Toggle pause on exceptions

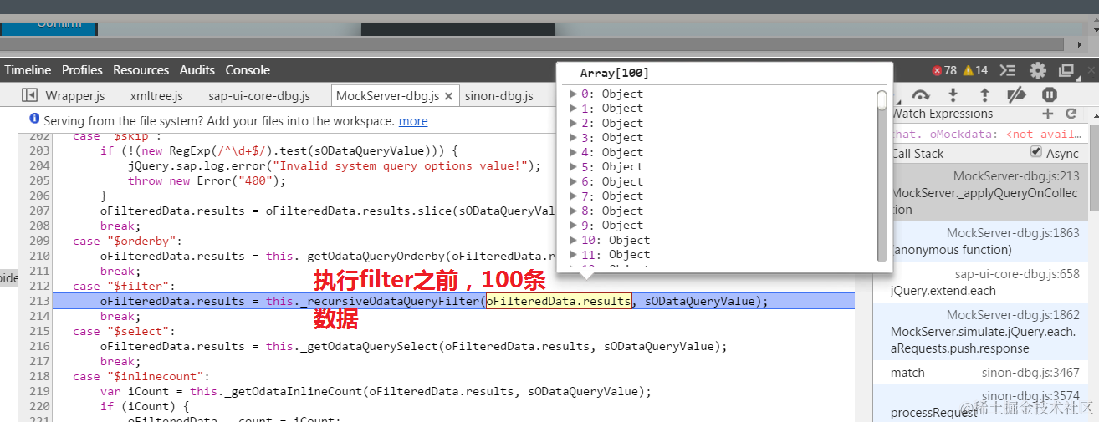[1050, 94]
